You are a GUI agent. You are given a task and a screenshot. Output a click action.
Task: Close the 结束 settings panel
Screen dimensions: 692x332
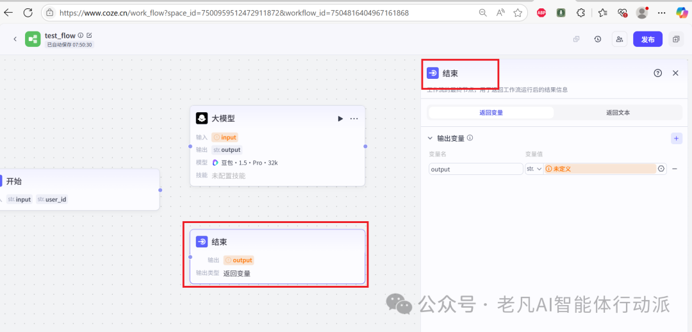pyautogui.click(x=675, y=73)
